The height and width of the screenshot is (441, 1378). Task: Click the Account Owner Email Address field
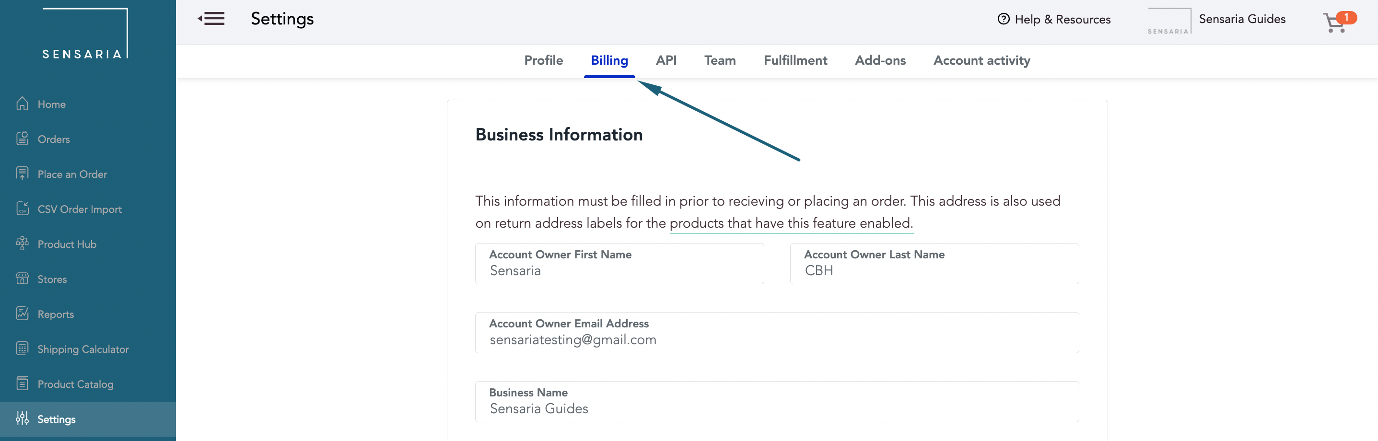(x=777, y=333)
